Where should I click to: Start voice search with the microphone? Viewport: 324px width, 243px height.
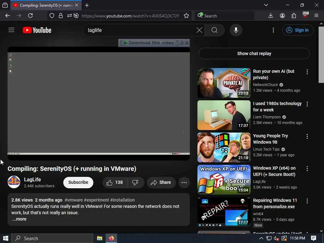tap(236, 30)
